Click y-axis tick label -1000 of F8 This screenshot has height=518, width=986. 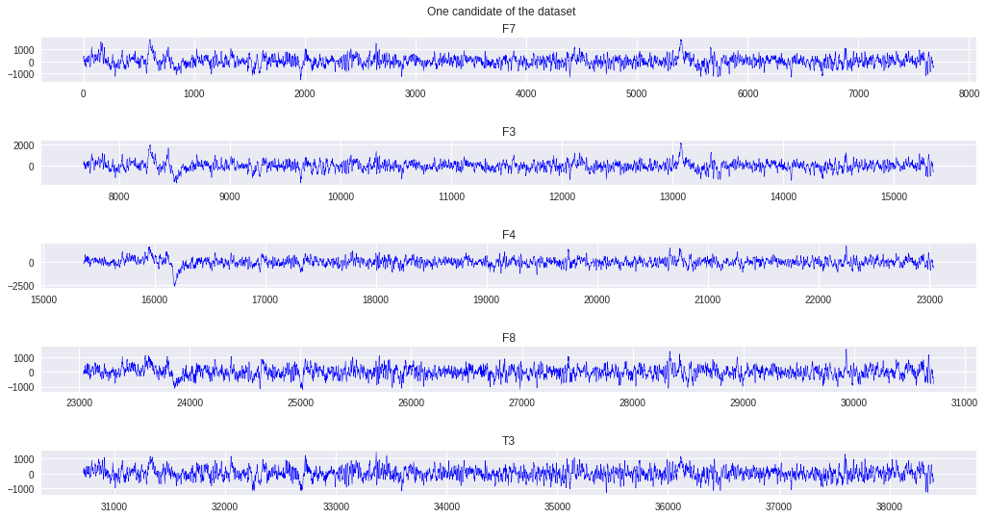point(20,387)
